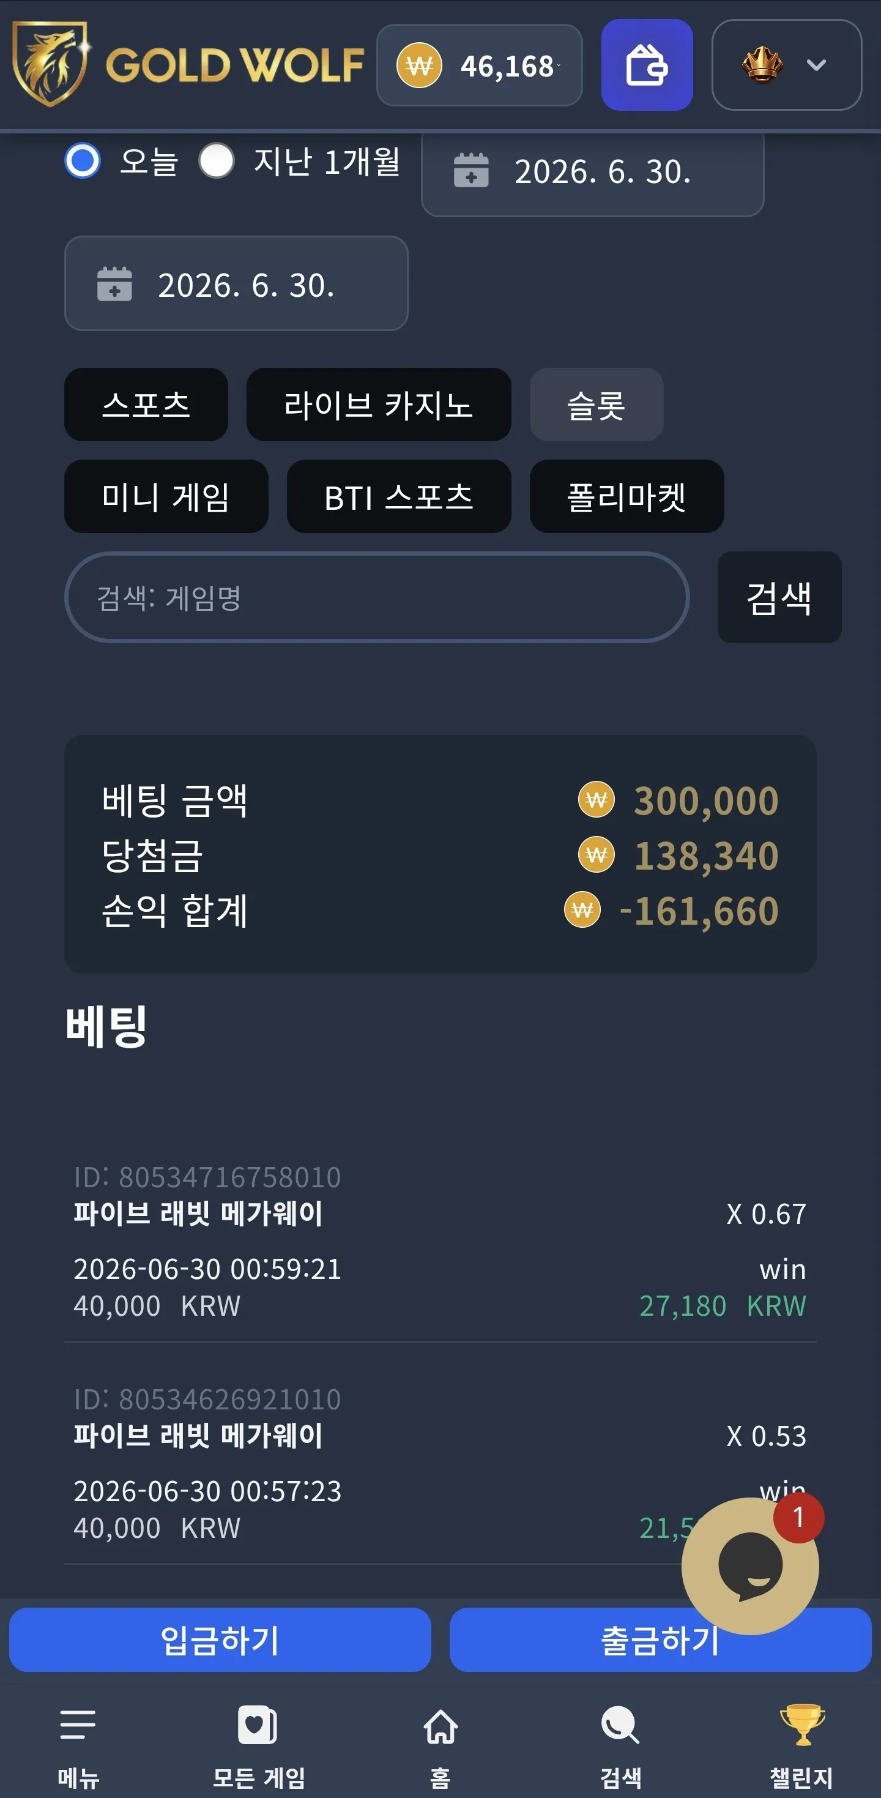
Task: Select the 지난 1개월 radio button
Action: coord(216,161)
